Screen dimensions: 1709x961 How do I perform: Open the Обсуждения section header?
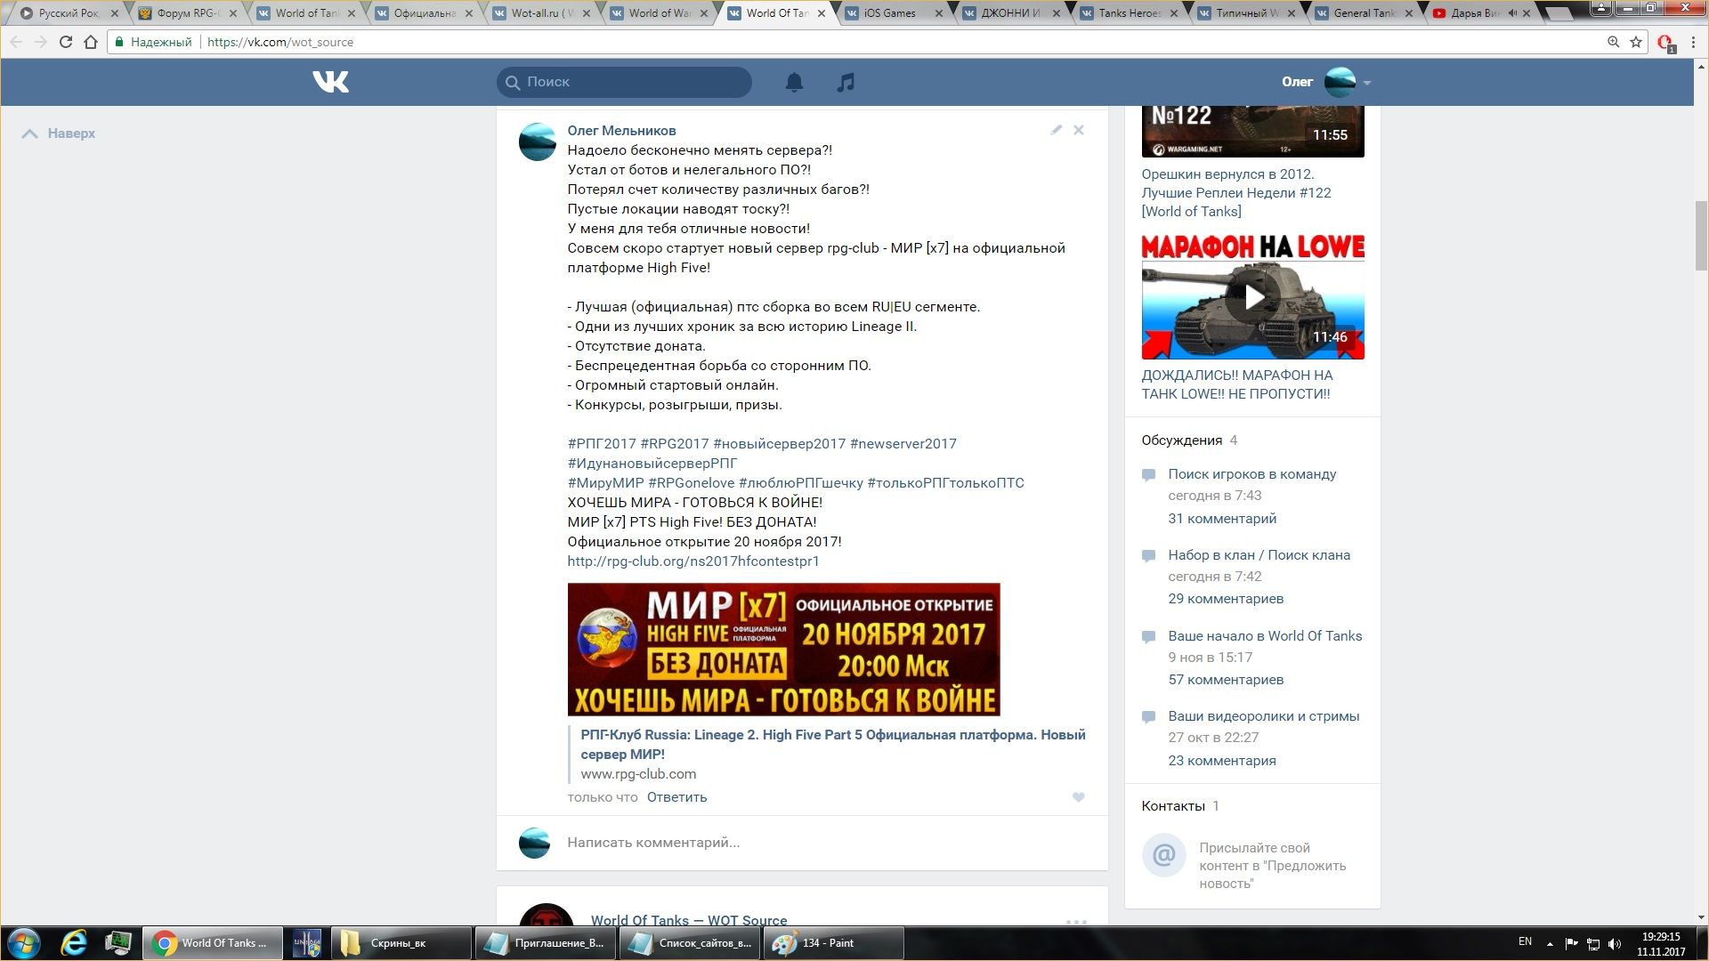coord(1181,440)
